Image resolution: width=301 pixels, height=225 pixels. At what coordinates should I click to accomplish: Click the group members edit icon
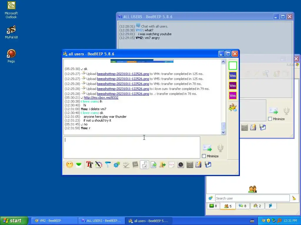(233, 107)
